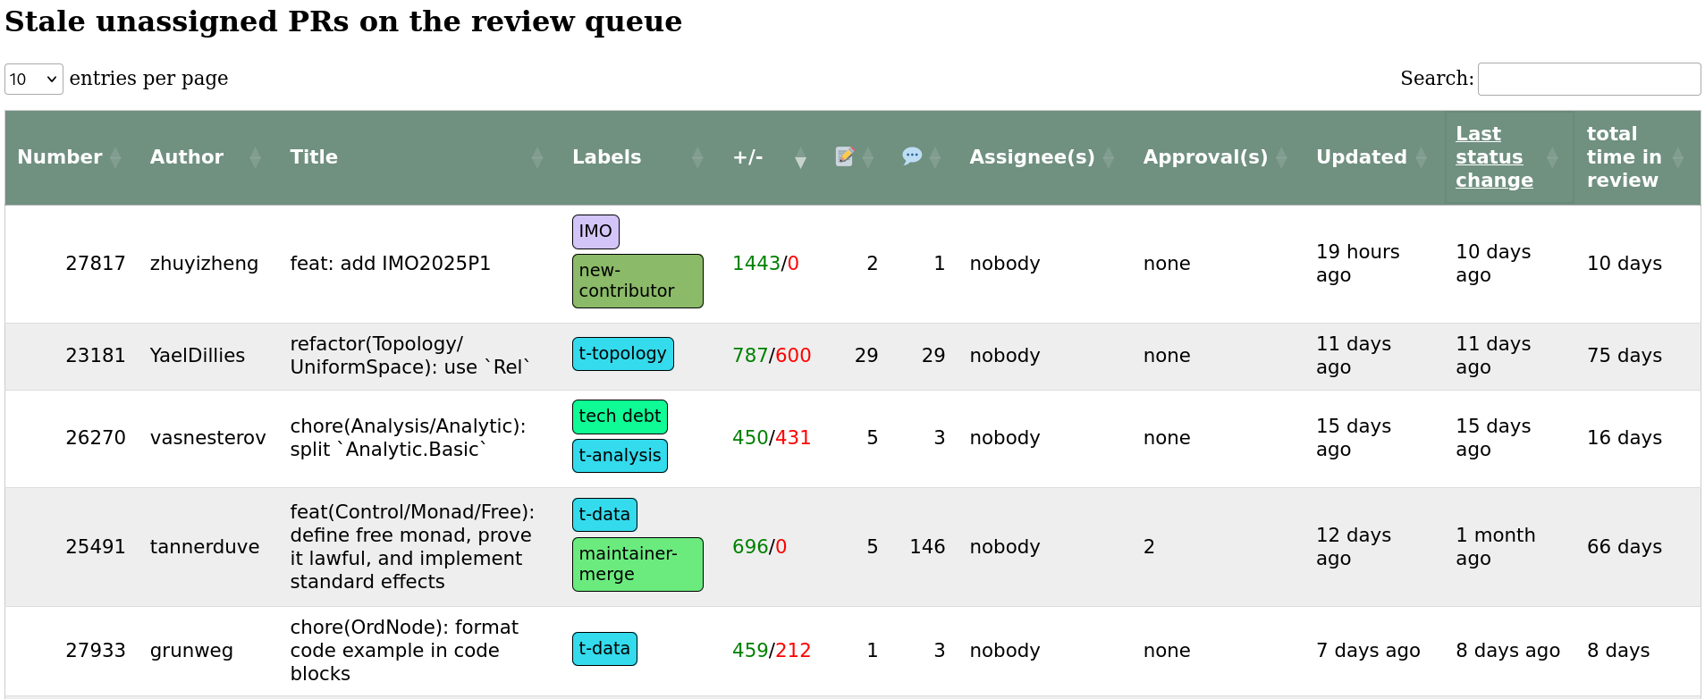Click the sort arrows beside the Updated header
Screen dimensions: 1705x699
point(1421,158)
